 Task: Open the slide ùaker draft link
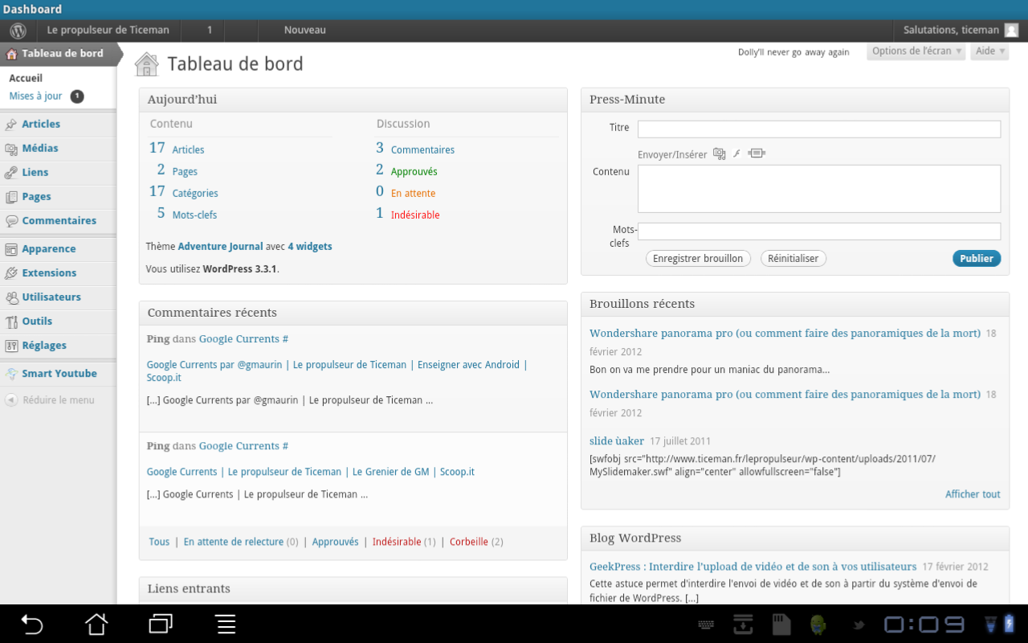coord(617,440)
